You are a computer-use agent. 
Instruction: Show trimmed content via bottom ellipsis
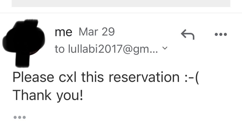(x=20, y=117)
